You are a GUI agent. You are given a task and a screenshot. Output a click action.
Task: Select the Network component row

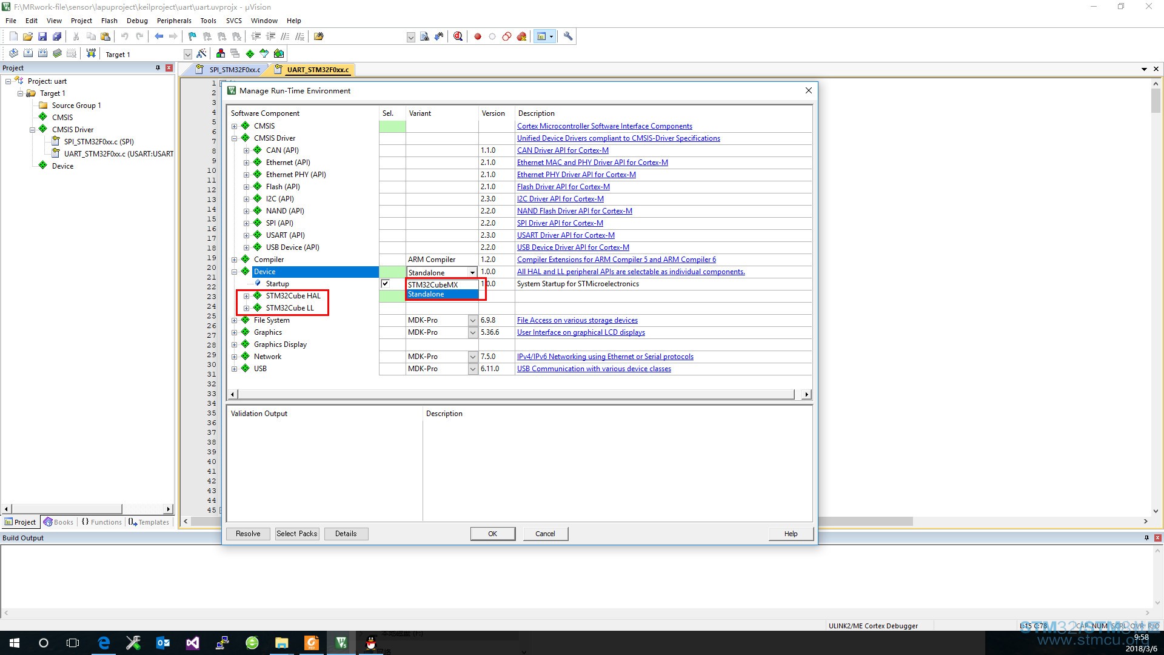click(267, 357)
